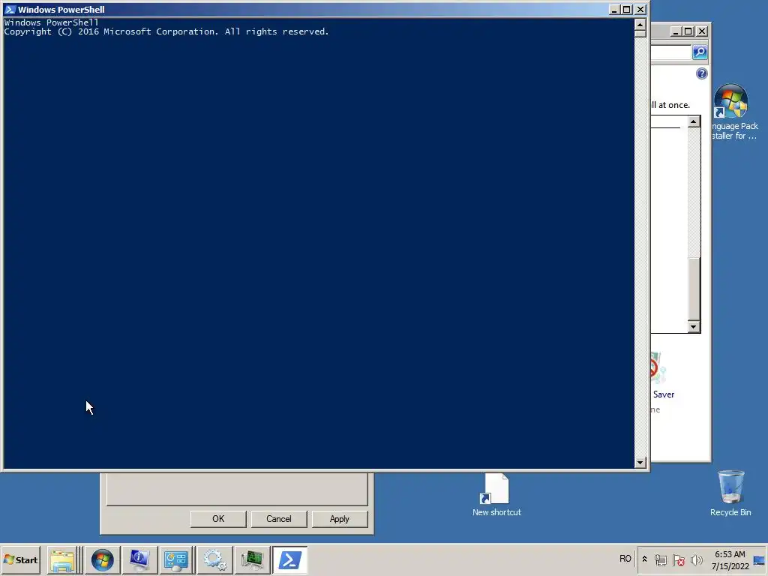Open the system information taskbar icon
The image size is (768, 576).
[139, 559]
